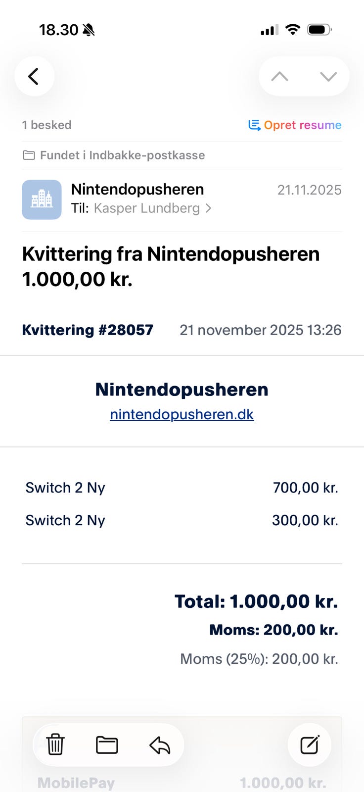The width and height of the screenshot is (364, 792).
Task: Delete email using trash icon
Action: (x=55, y=744)
